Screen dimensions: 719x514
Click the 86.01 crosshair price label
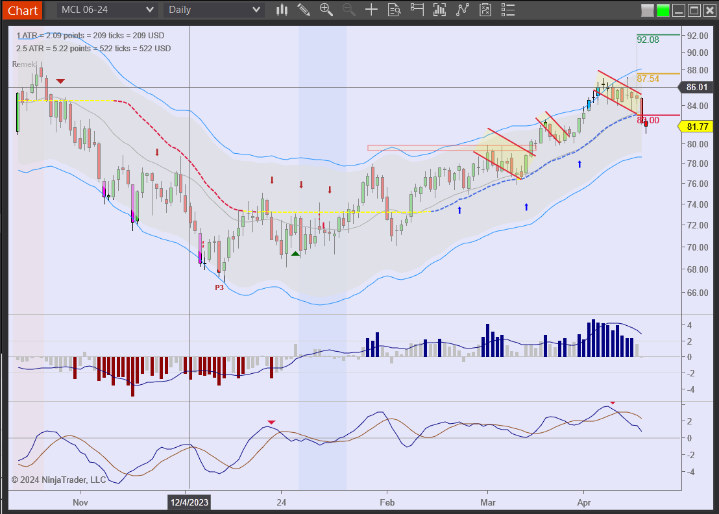696,87
